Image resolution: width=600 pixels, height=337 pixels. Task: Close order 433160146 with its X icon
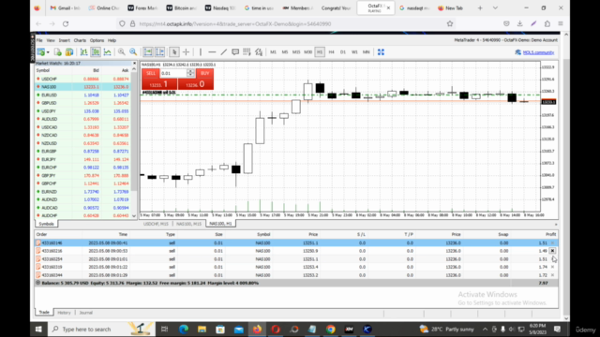552,243
